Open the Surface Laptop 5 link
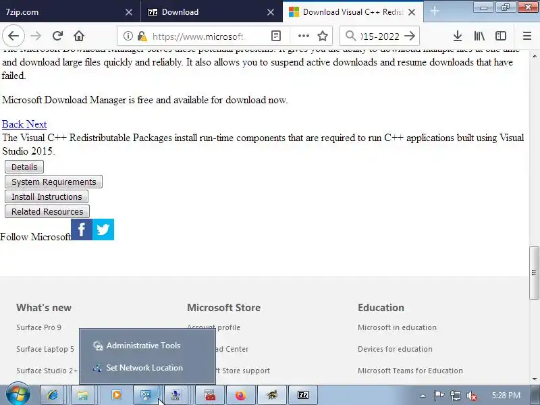The width and height of the screenshot is (540, 405). tap(45, 349)
